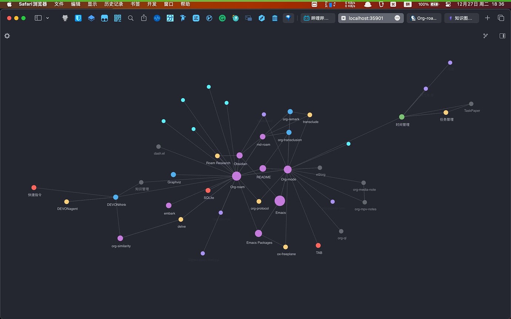Viewport: 511px width, 319px height.
Task: Click the QR code extension icon
Action: [x=118, y=18]
